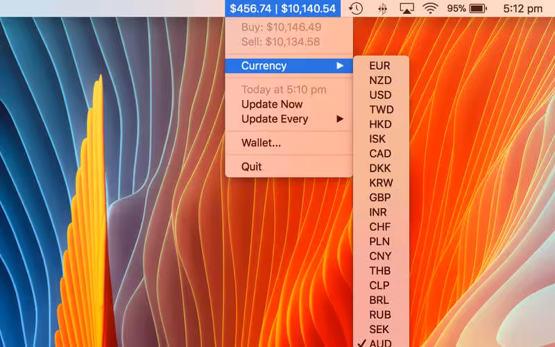Choose GBP from the currency list
Screen dimensions: 555x347
click(x=380, y=198)
